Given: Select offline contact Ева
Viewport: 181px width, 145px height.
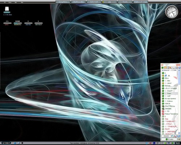Looking at the screenshot, I should 170,119.
